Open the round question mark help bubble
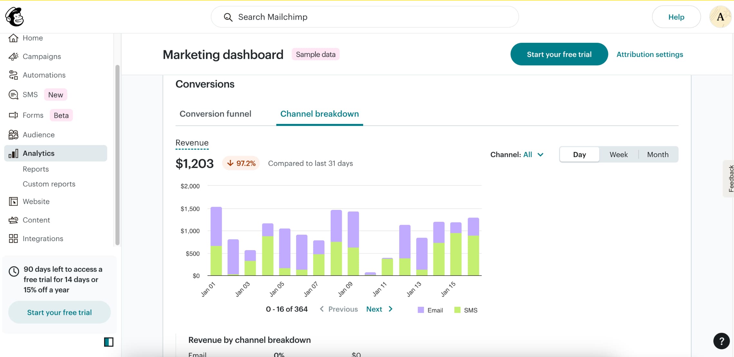 click(721, 341)
